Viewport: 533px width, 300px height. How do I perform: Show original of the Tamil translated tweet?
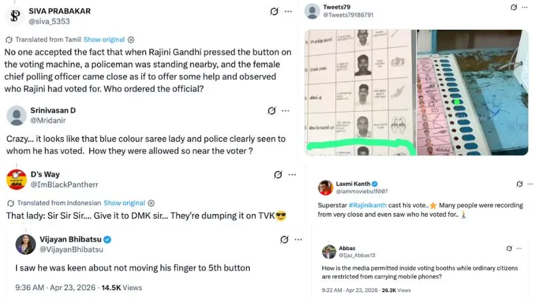(104, 40)
